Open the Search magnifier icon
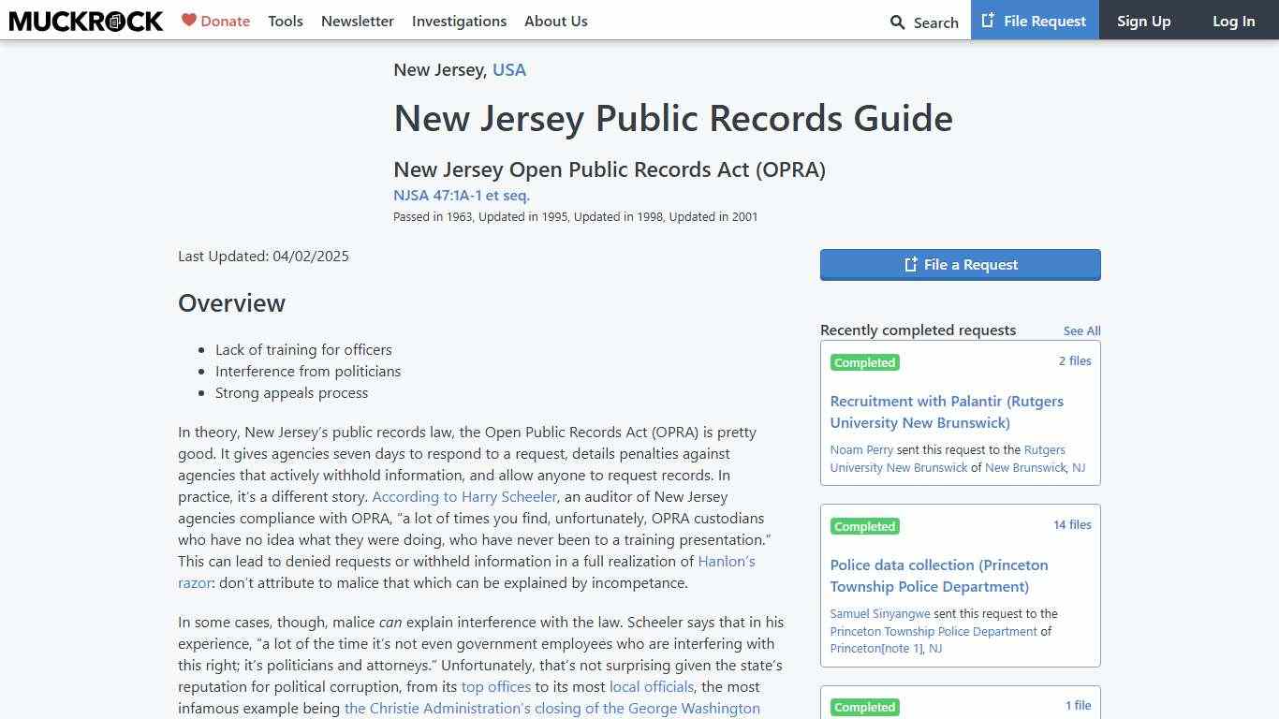 (x=897, y=22)
